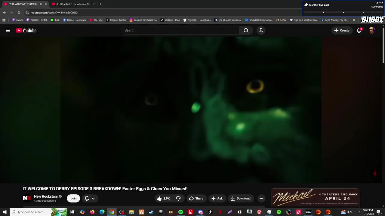Go back to the previous page
The height and width of the screenshot is (216, 385).
tap(4, 13)
